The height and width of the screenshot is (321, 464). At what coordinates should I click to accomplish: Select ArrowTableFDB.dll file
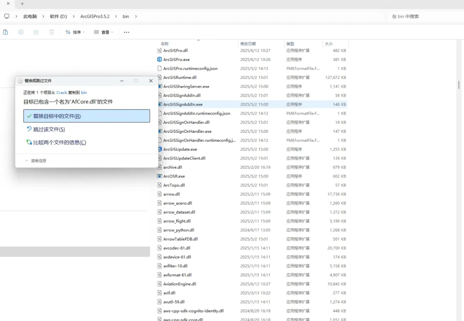point(180,239)
